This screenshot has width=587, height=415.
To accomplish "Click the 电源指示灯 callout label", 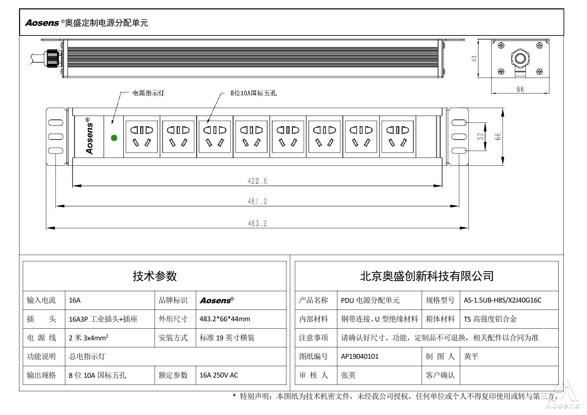I will pos(148,93).
